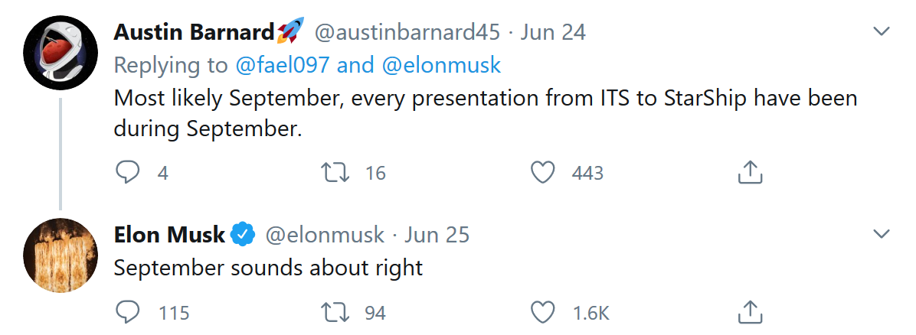Like Austin Barnard's tweet
The width and height of the screenshot is (916, 335).
click(x=543, y=174)
